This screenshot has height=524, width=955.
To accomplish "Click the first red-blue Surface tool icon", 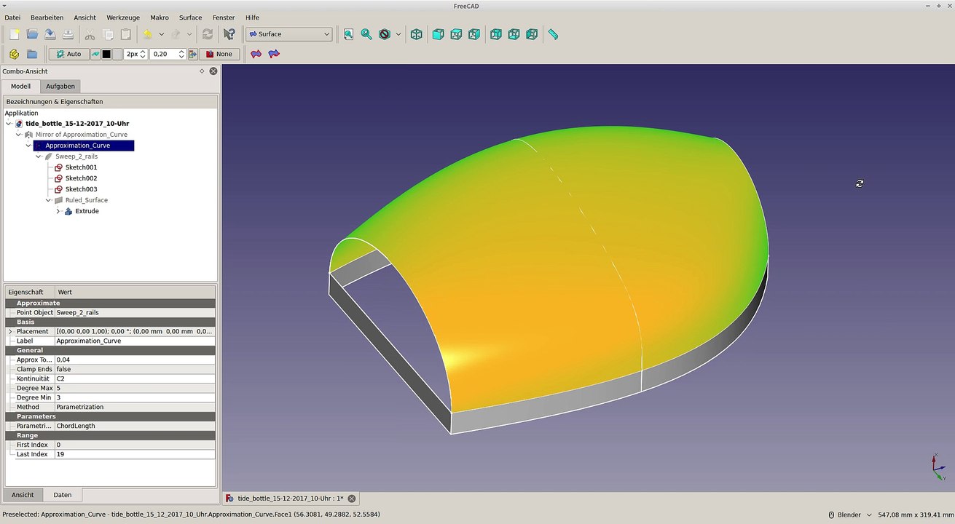I will point(256,54).
